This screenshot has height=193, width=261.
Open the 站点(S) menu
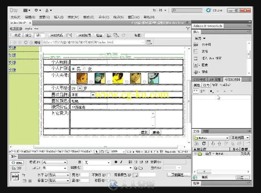[118, 17]
